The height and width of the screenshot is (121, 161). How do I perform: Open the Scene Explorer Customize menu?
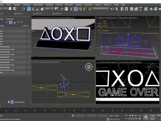[9, 19]
